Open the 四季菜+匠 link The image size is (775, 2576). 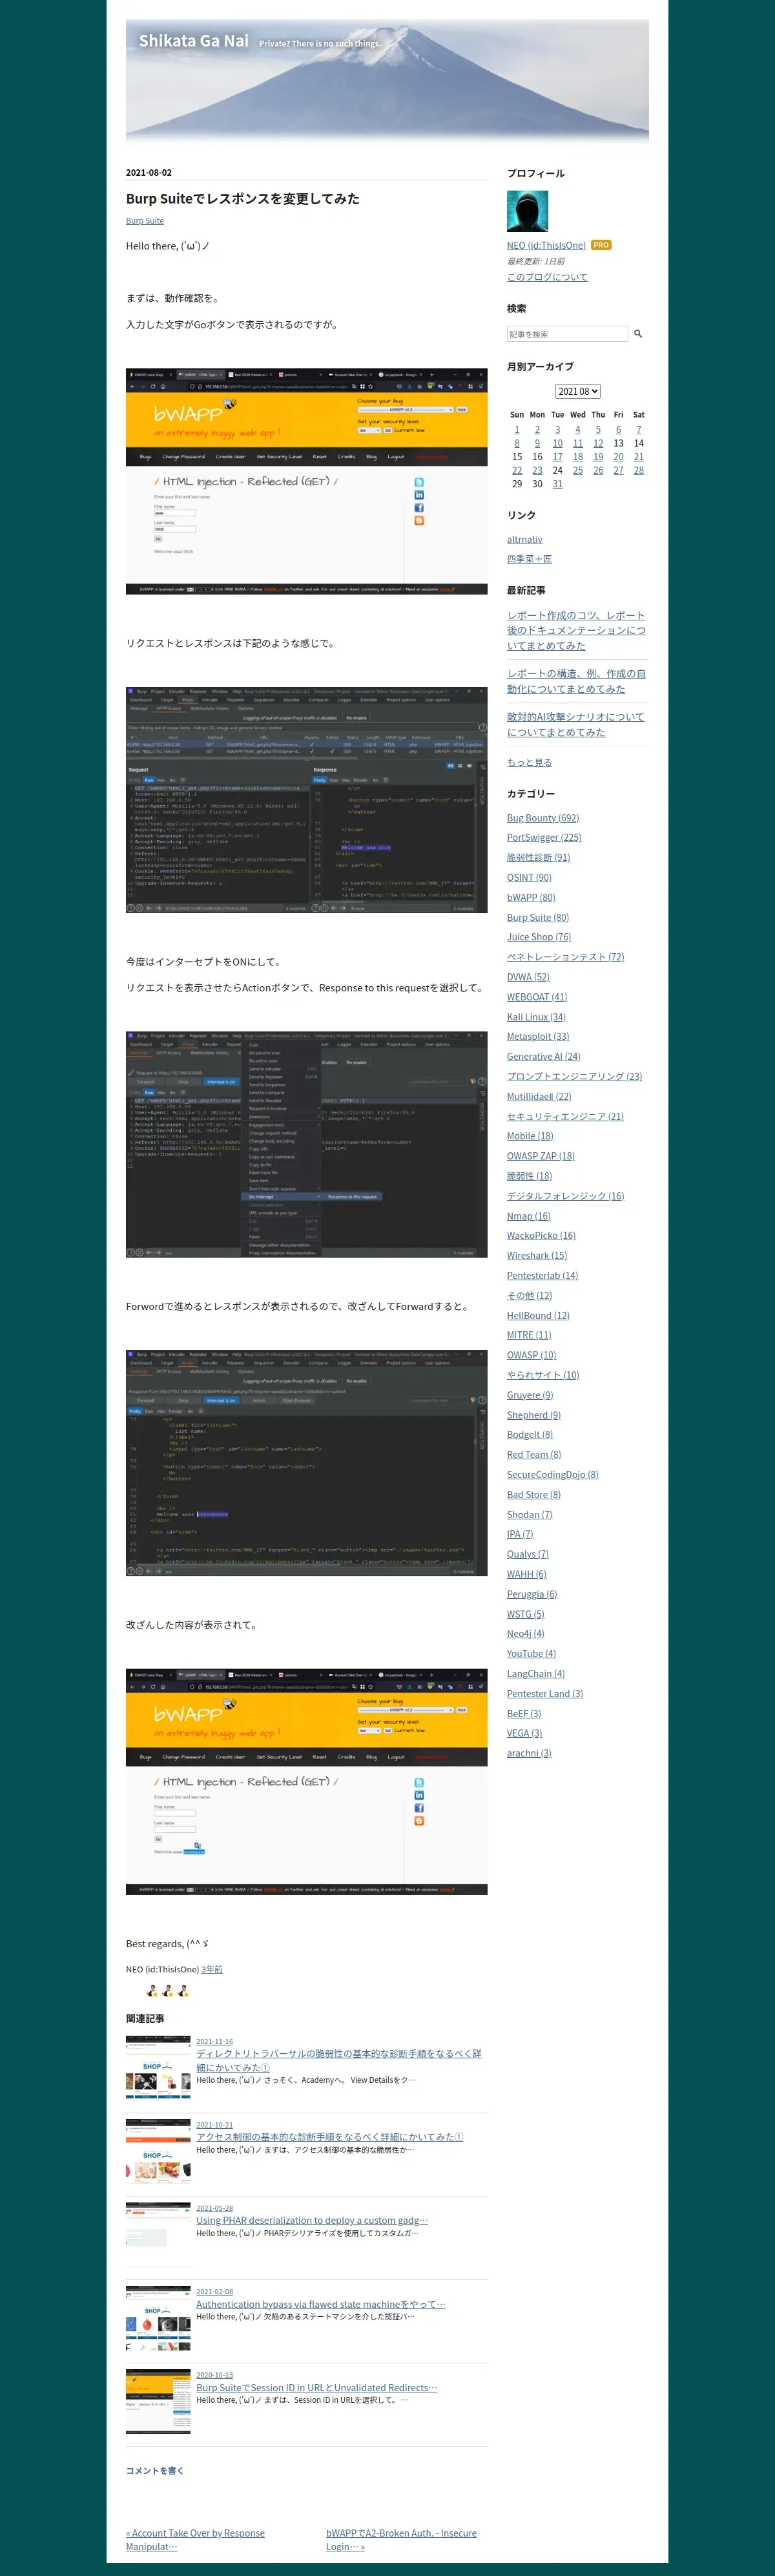point(530,559)
